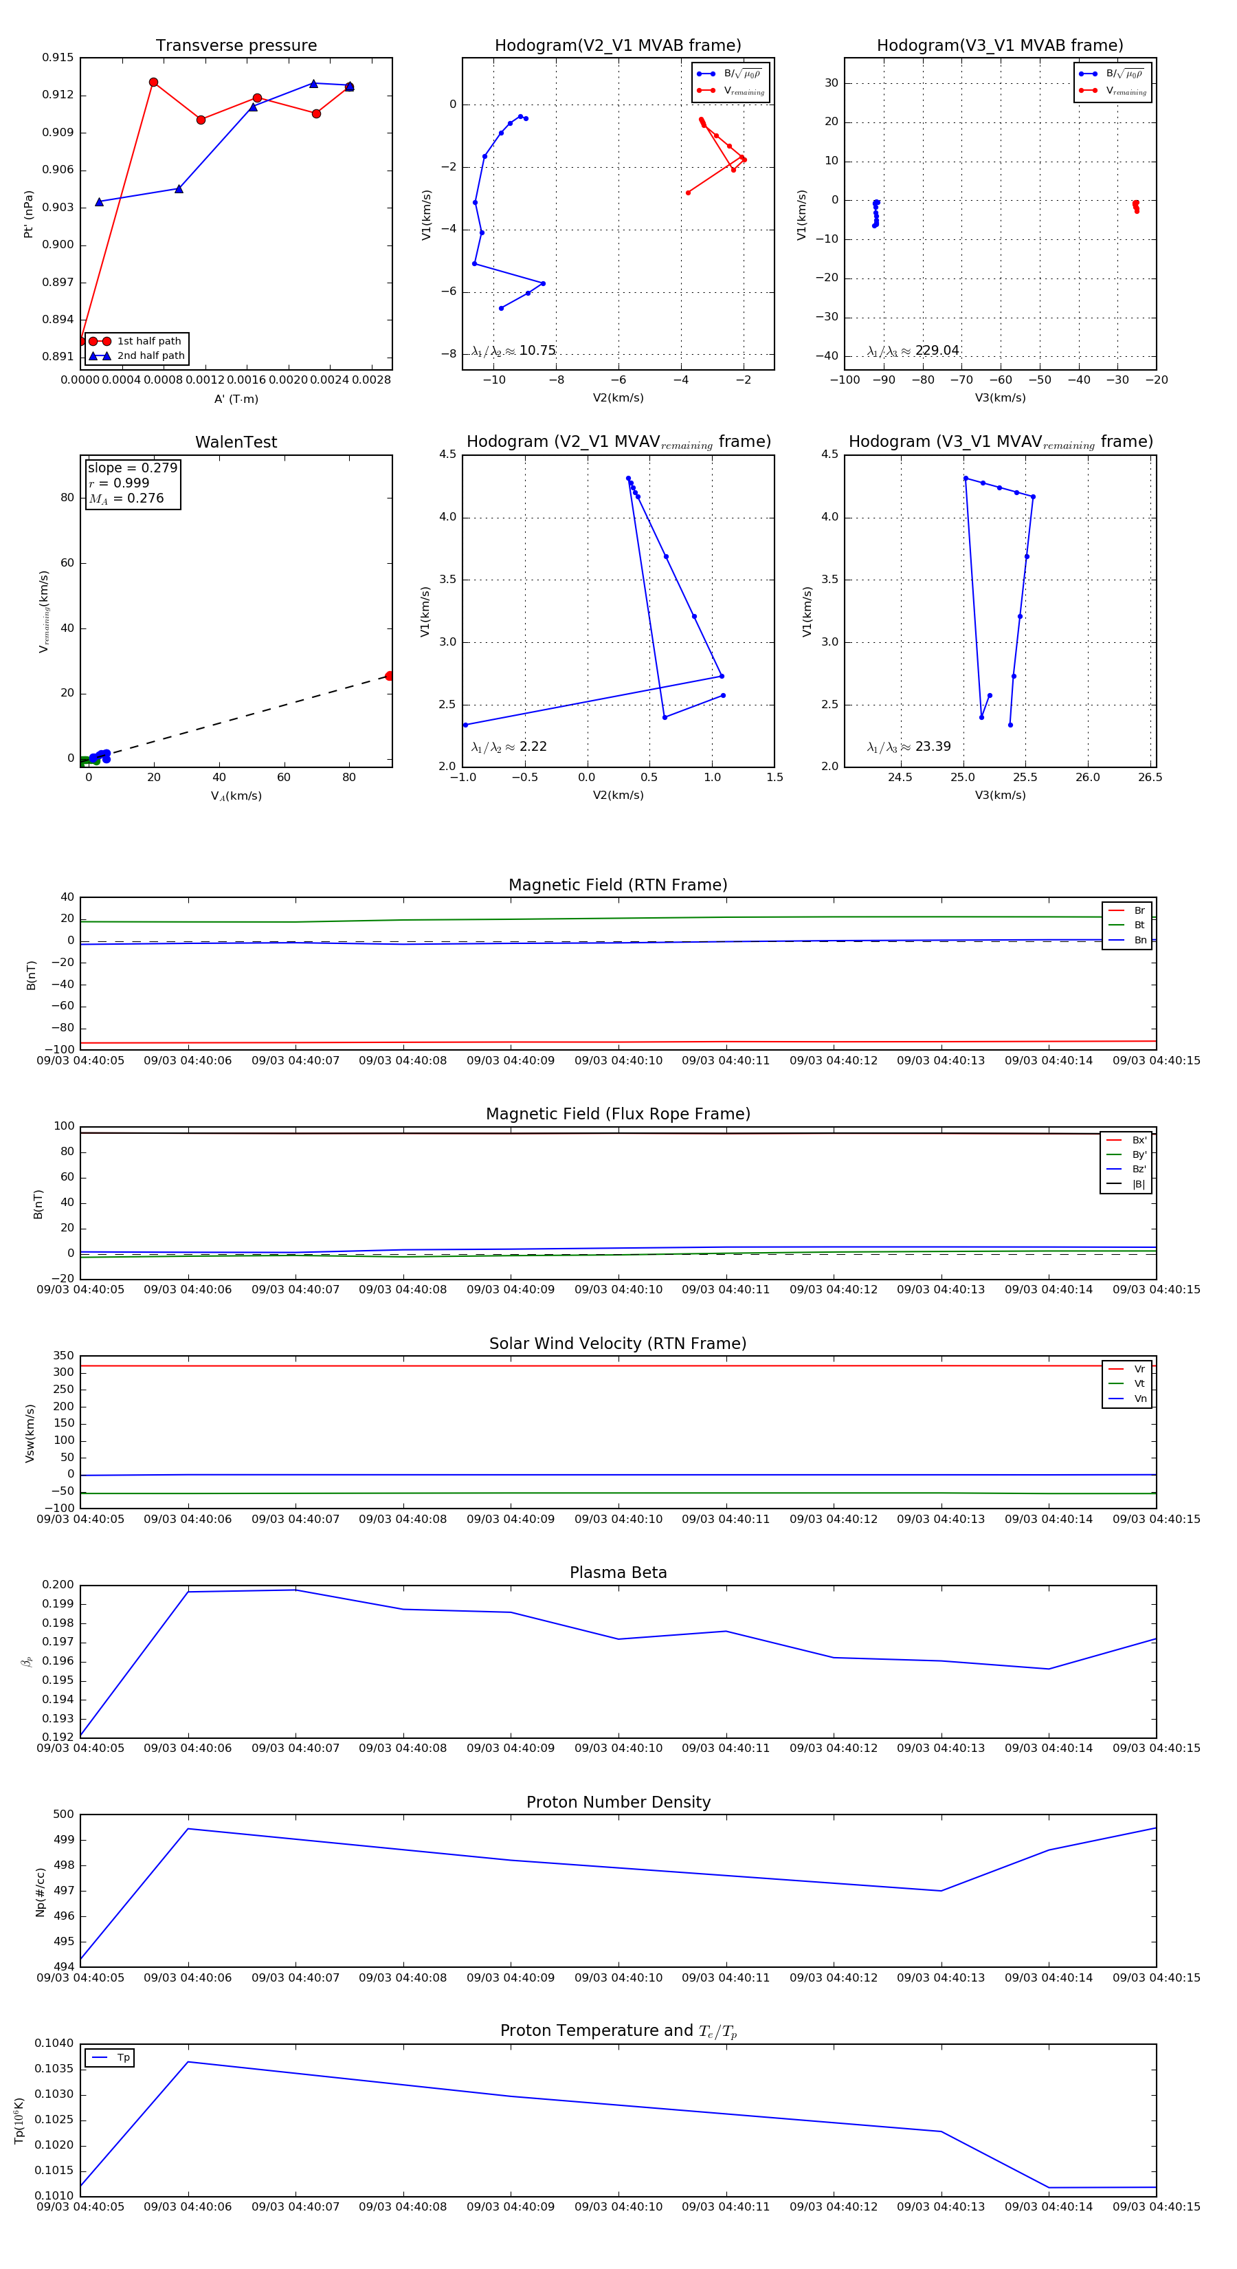Viewport: 1237px width, 2269px height.
Task: Click the 'V_remaining(km/s)' y-axis label of WalenTest
Action: 43,611
